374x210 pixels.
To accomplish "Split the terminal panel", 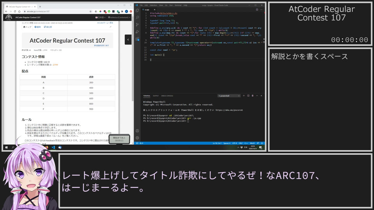I will coord(248,96).
